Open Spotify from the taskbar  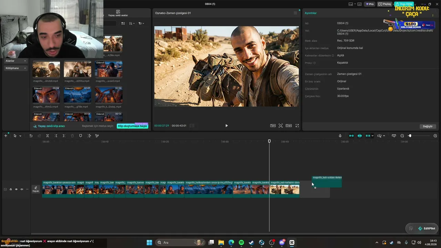[x=241, y=242]
